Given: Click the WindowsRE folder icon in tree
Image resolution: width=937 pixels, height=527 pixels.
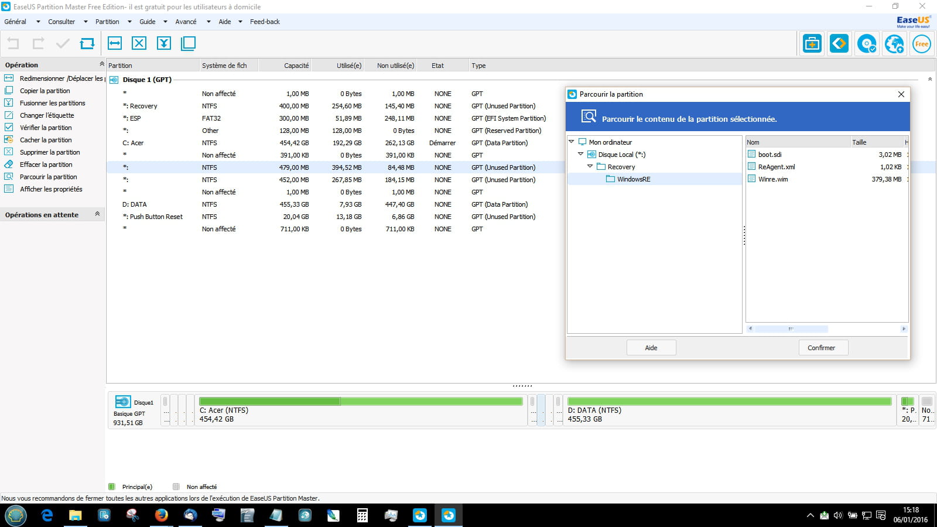Looking at the screenshot, I should (x=610, y=179).
